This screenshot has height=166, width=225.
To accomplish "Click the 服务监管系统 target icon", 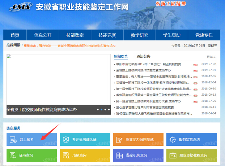I will click(x=173, y=140).
